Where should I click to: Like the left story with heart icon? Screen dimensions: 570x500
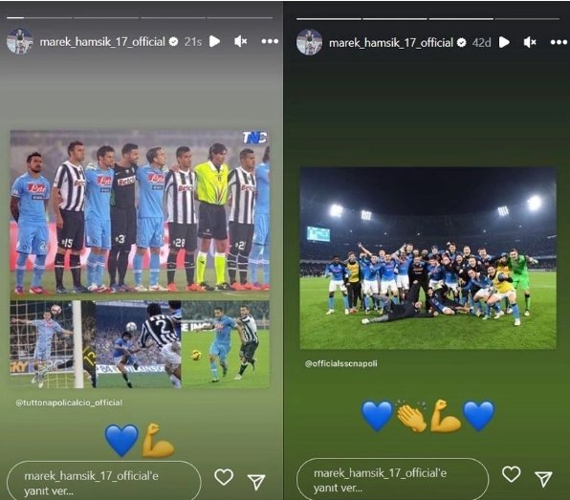224,477
